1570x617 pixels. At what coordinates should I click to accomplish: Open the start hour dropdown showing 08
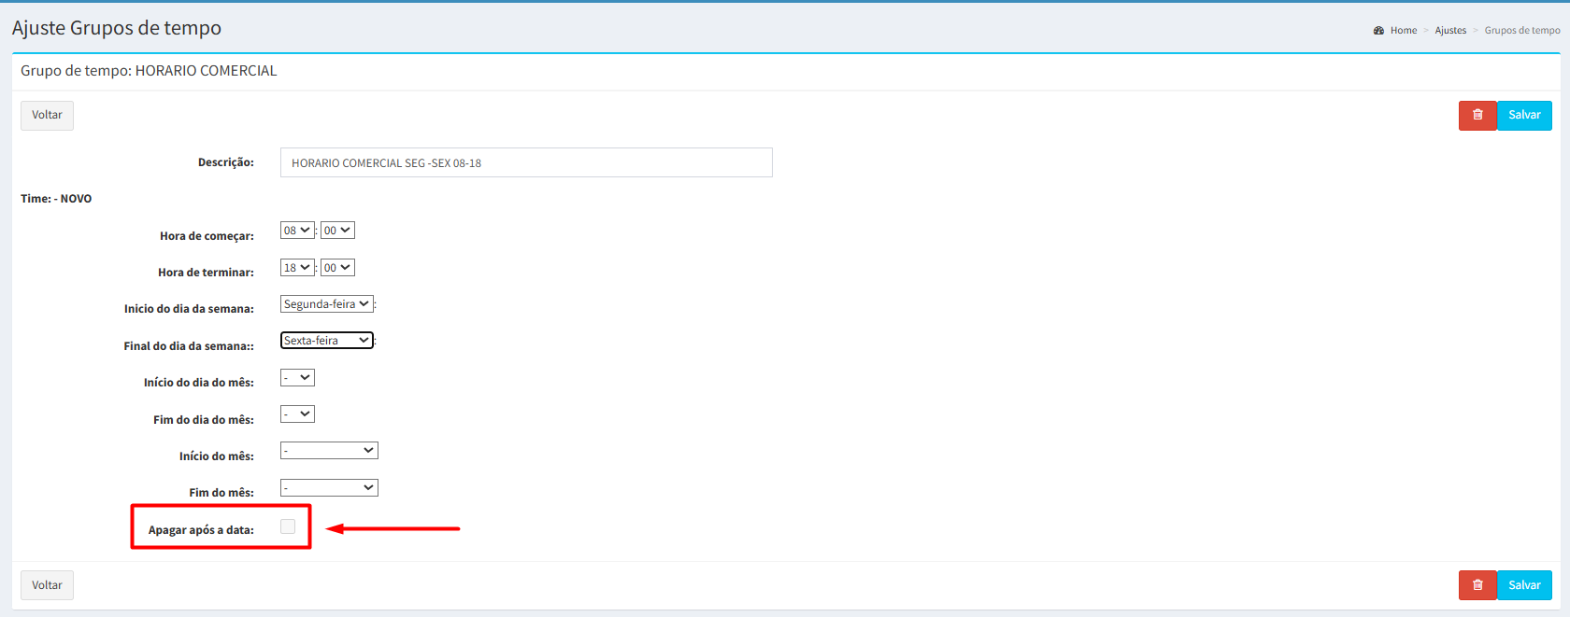(x=297, y=231)
